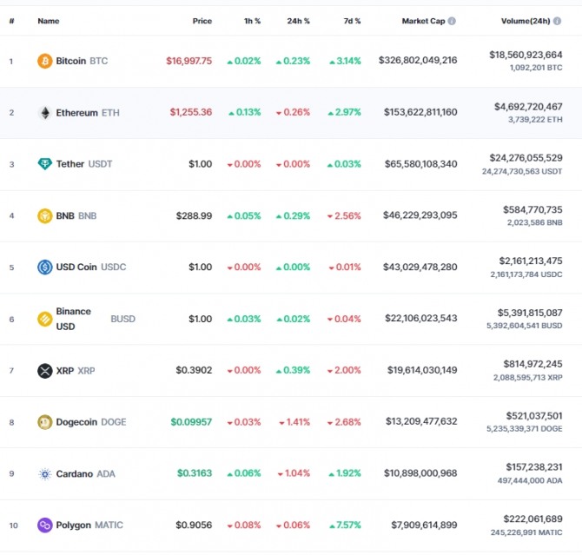Sort by the Name column header
Viewport: 582px width, 555px height.
coord(49,21)
